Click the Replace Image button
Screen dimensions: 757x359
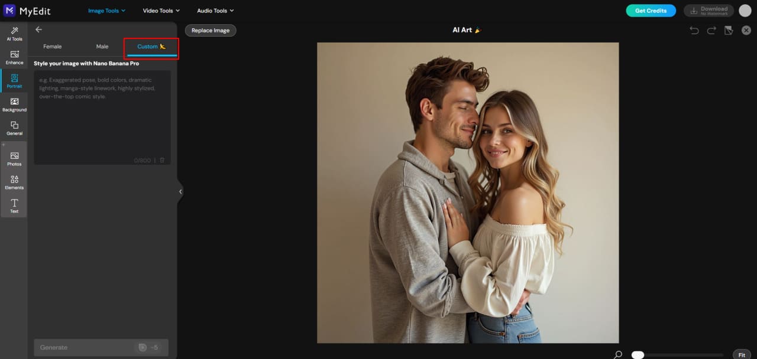coord(211,31)
